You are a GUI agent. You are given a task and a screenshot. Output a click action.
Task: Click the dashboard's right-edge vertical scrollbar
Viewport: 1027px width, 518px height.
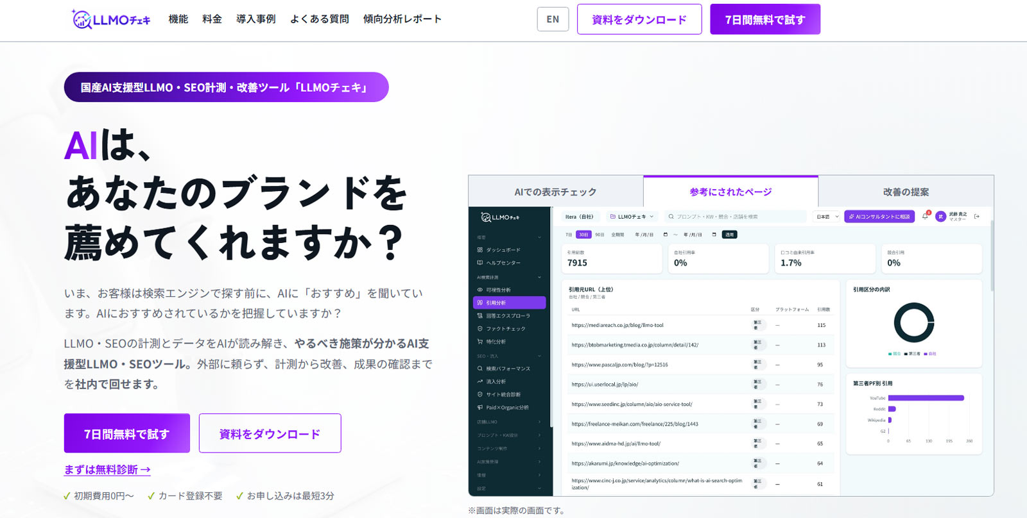click(992, 256)
